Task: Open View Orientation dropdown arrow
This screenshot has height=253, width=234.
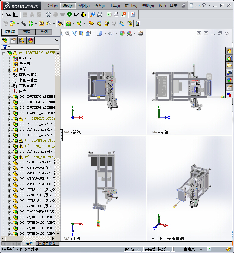Action: click(94, 34)
